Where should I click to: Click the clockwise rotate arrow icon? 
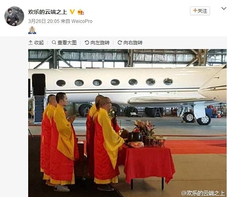(x=120, y=42)
